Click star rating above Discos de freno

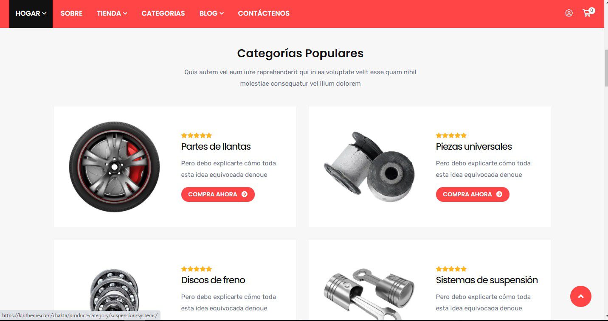coord(196,269)
